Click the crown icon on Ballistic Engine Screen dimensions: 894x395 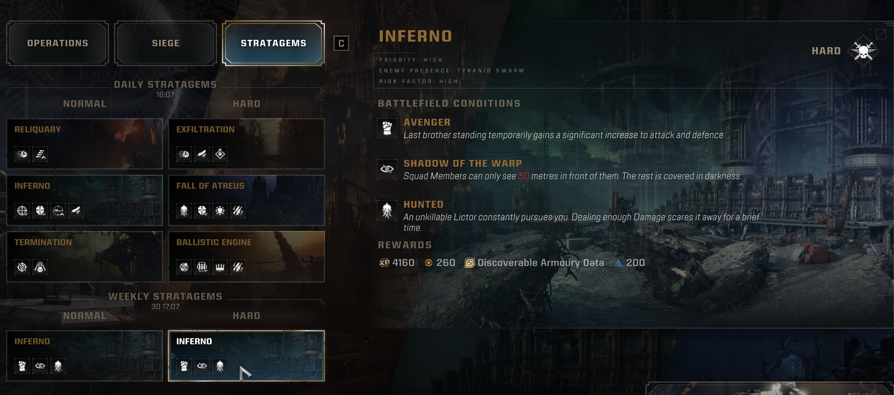[220, 267]
